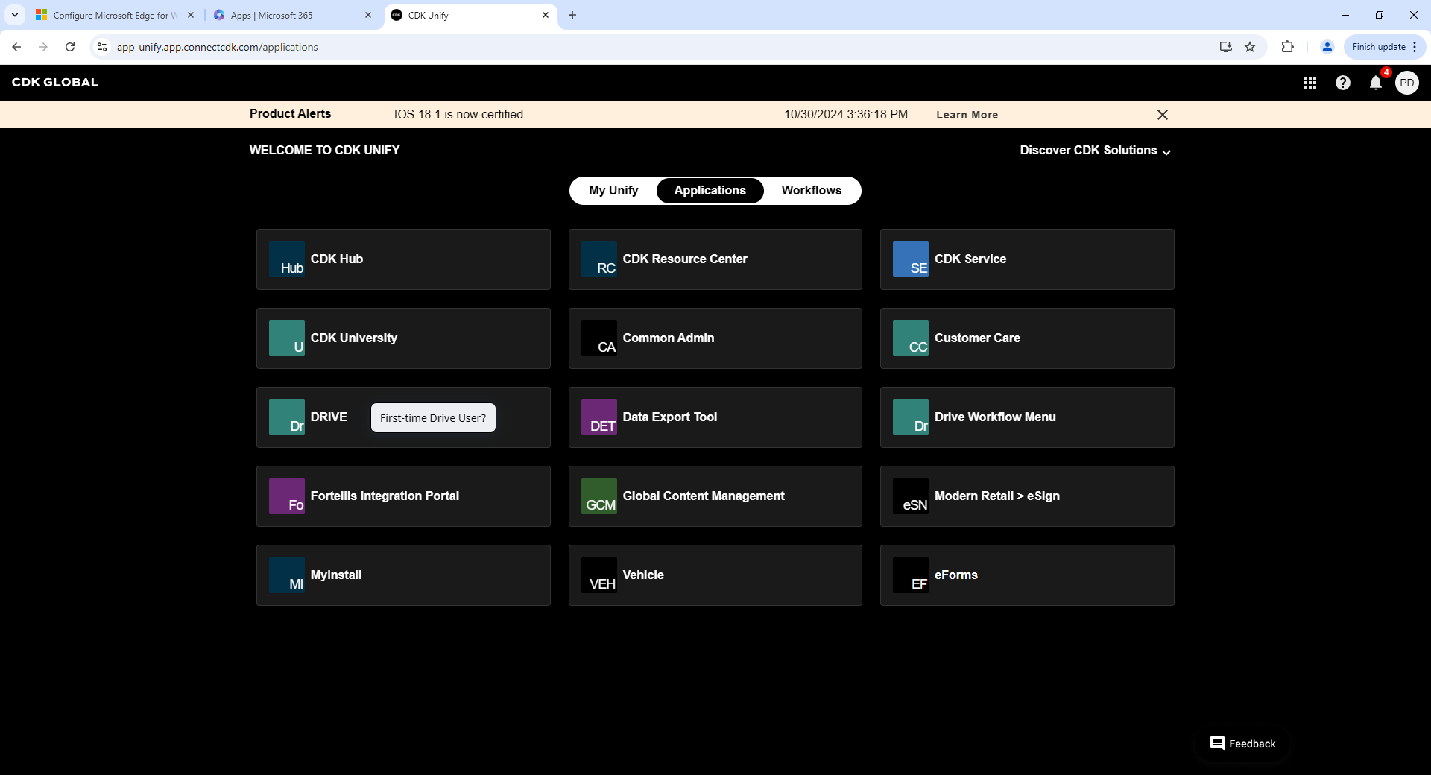Open CDK University U icon
Viewport: 1431px width, 775px height.
tap(287, 338)
